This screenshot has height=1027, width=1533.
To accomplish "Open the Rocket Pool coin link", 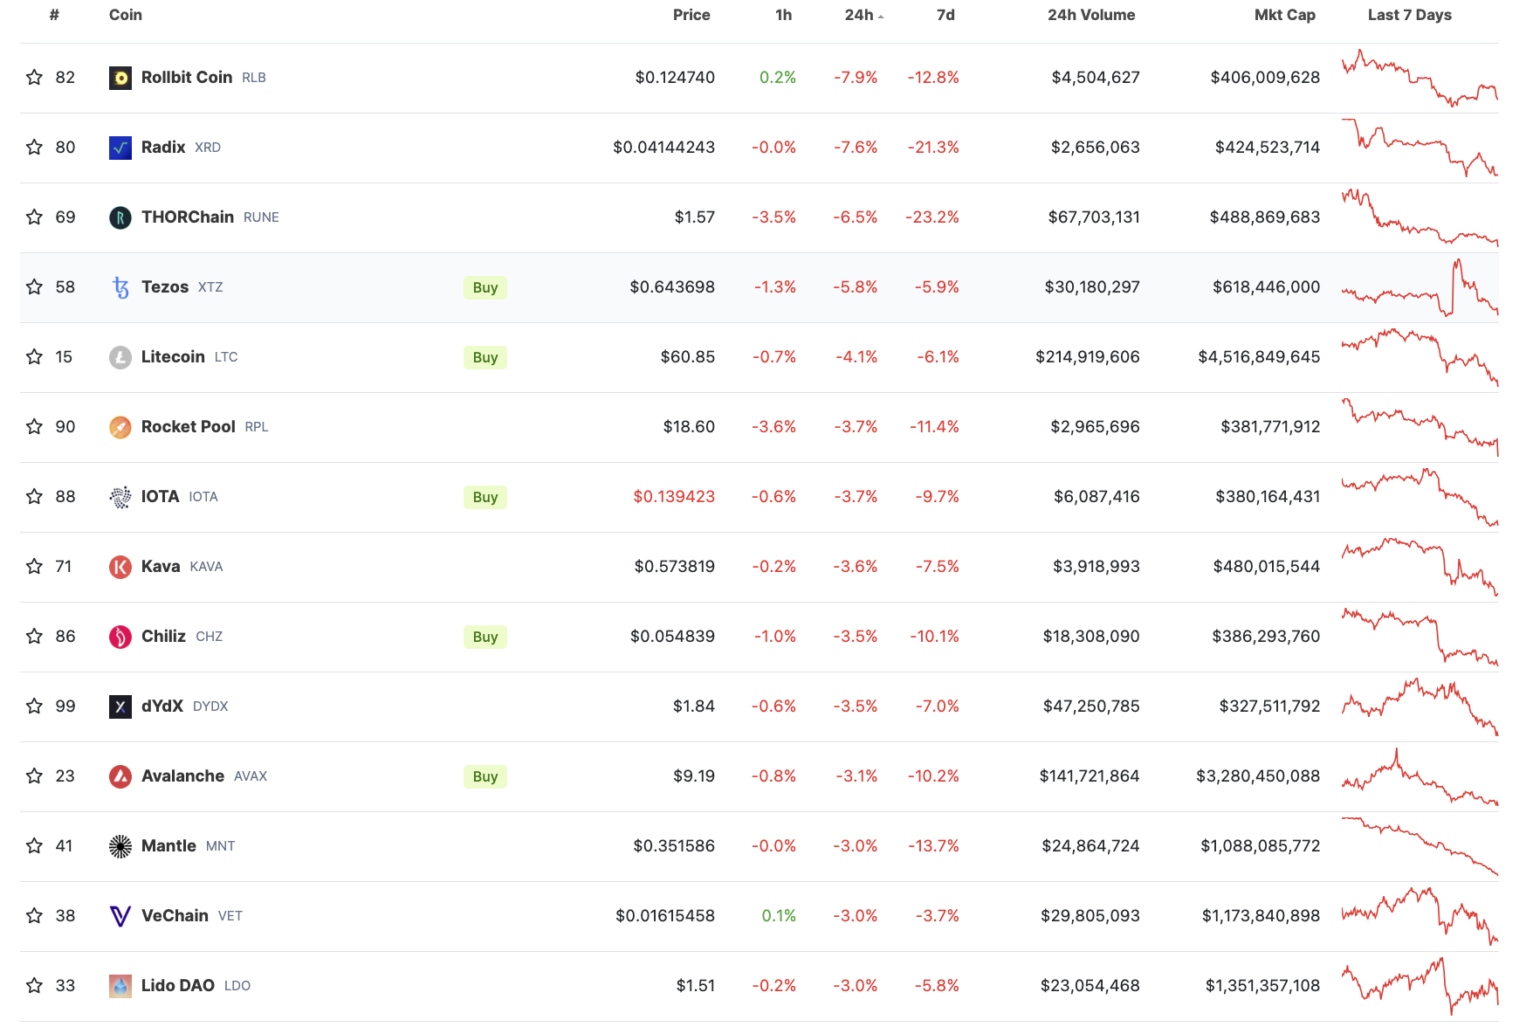I will (x=189, y=427).
